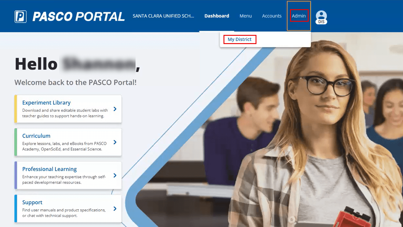Switch to the Dashboard tab
Viewport: 403px width, 227px height.
pyautogui.click(x=217, y=16)
